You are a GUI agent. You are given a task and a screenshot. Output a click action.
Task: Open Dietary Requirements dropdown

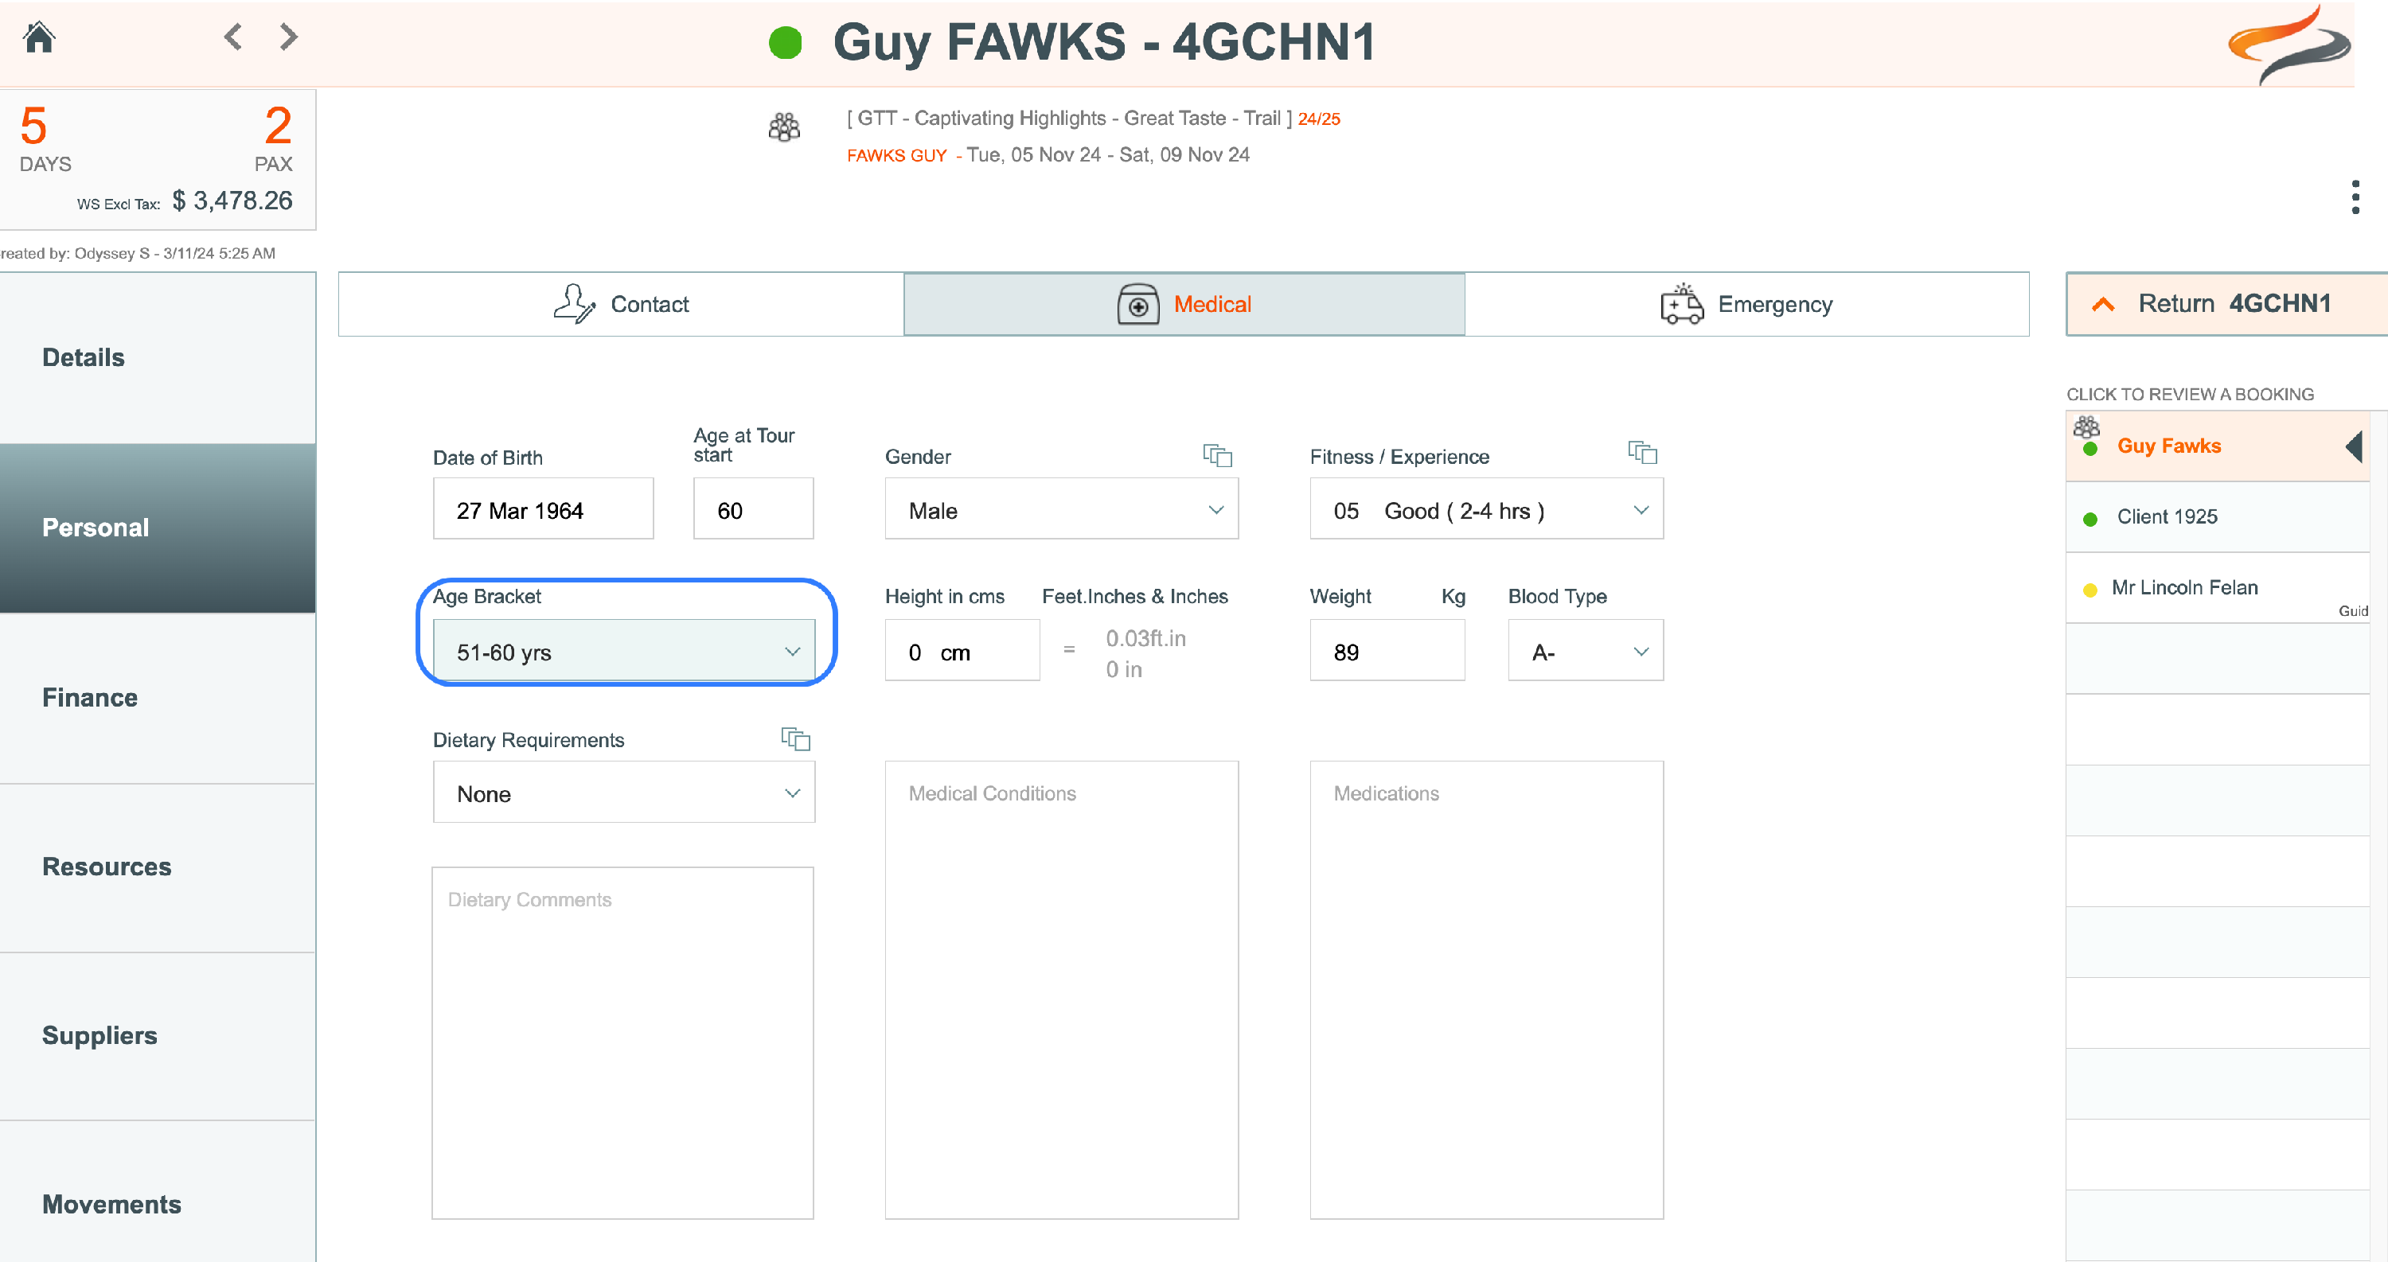tap(624, 793)
